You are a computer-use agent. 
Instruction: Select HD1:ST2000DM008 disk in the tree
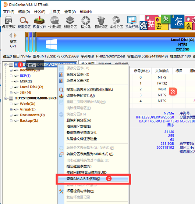36,98
